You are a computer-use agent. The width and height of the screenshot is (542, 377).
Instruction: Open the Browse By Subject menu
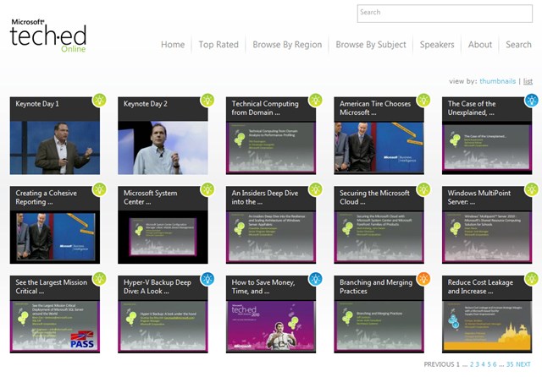click(x=370, y=45)
